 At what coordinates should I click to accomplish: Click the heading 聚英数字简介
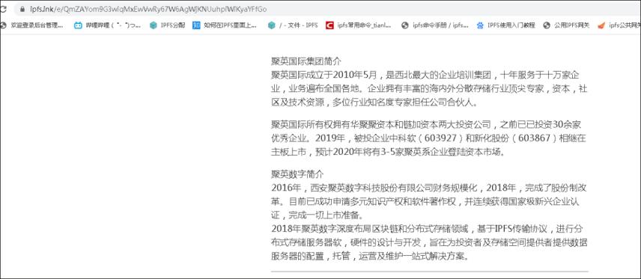coord(297,174)
